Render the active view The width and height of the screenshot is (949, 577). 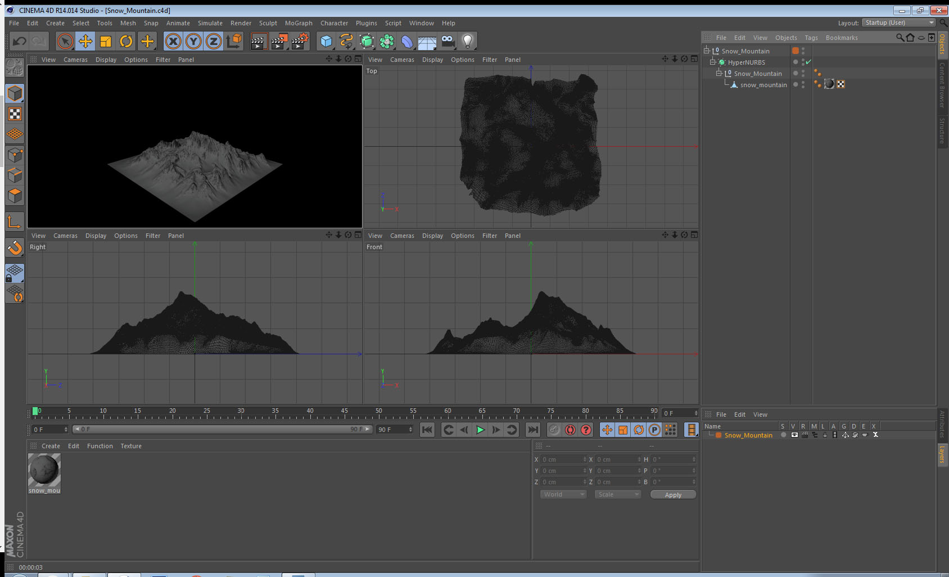(258, 41)
